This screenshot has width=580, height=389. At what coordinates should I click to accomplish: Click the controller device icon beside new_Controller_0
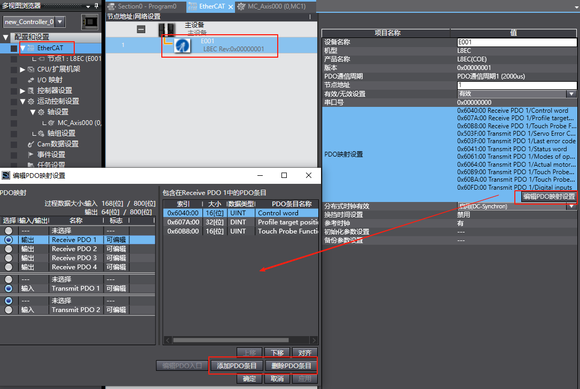click(x=90, y=22)
